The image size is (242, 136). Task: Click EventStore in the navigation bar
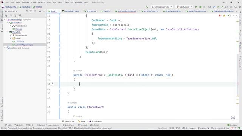pyautogui.click(x=24, y=7)
